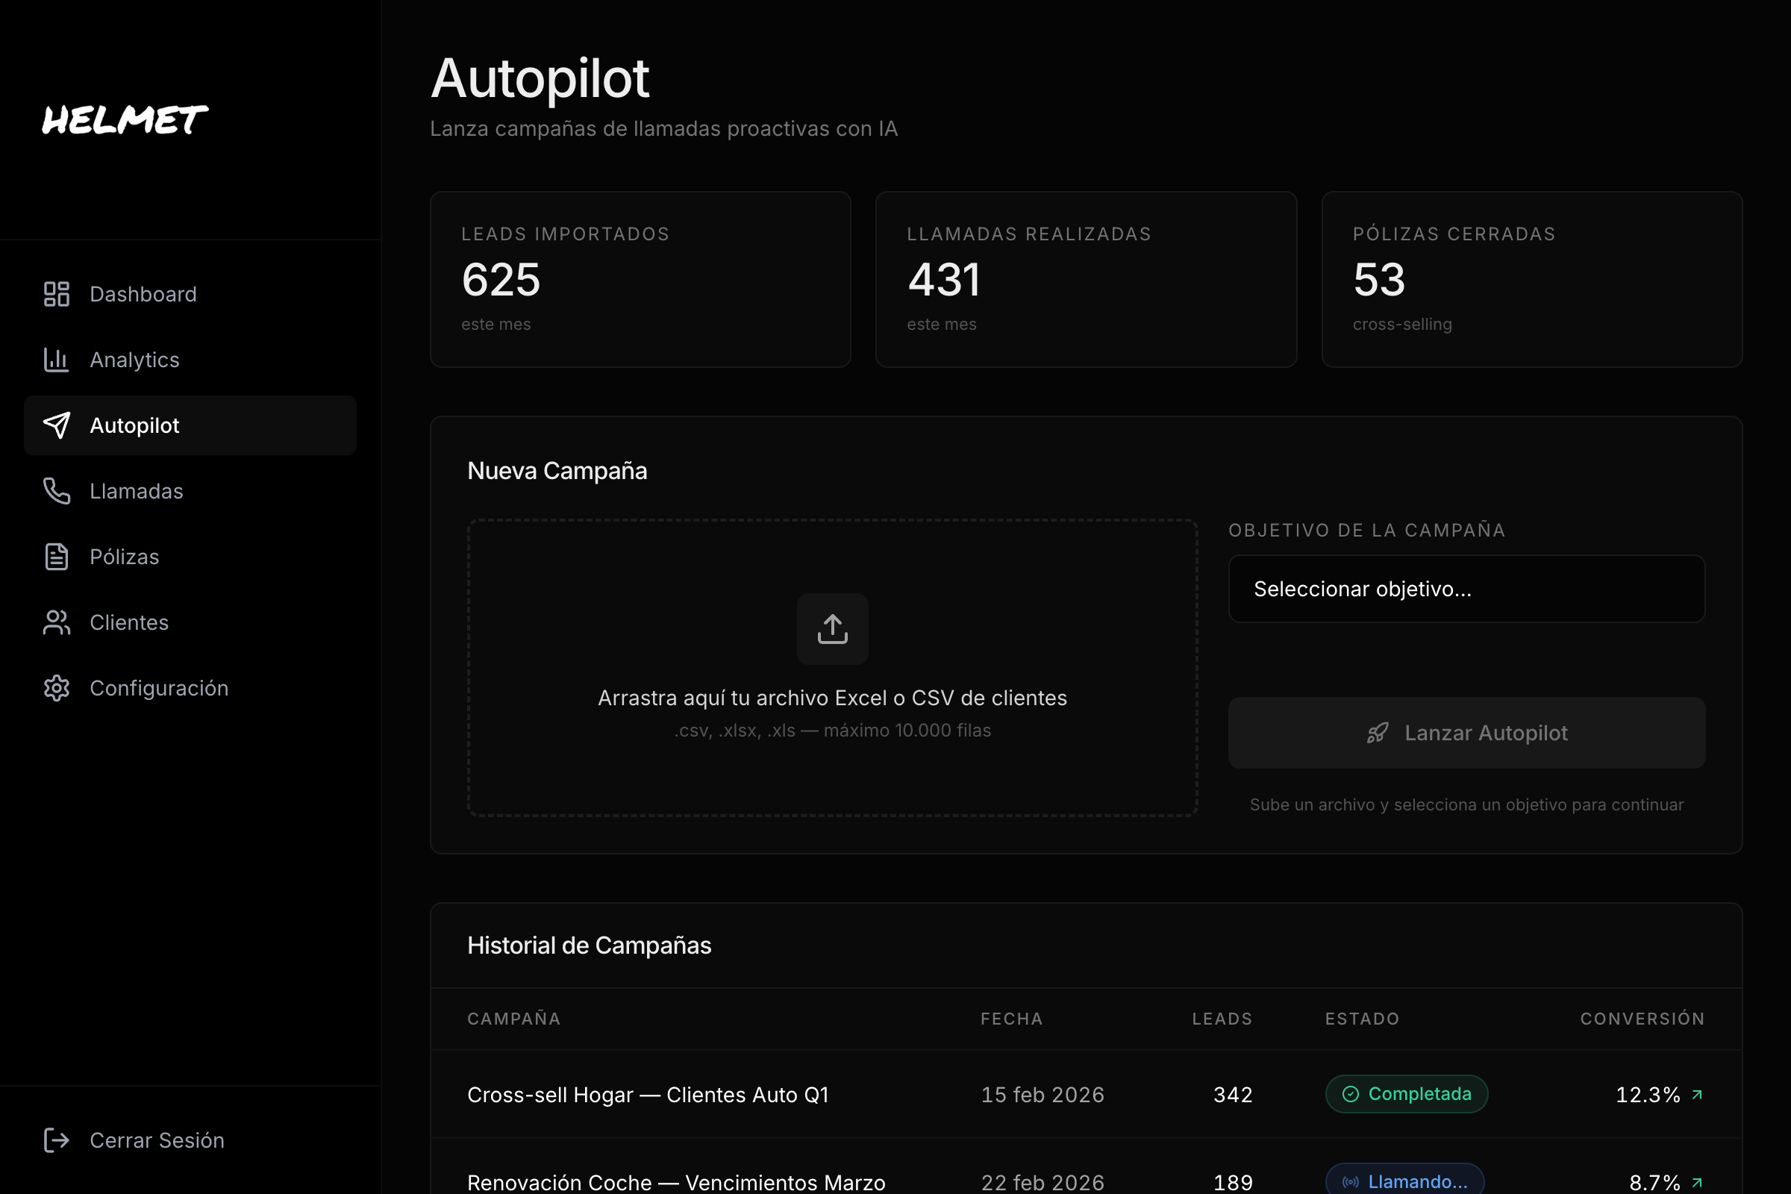
Task: Click the Llamando status badge
Action: click(x=1404, y=1181)
